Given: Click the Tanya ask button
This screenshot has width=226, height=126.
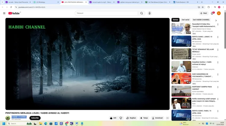Looking at the screenshot, I should pyautogui.click(x=144, y=118).
